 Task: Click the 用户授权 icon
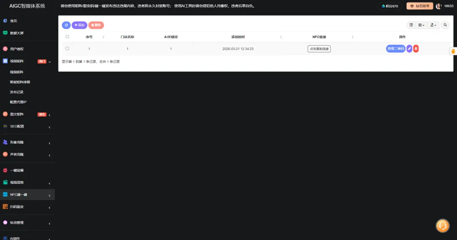coord(5,49)
